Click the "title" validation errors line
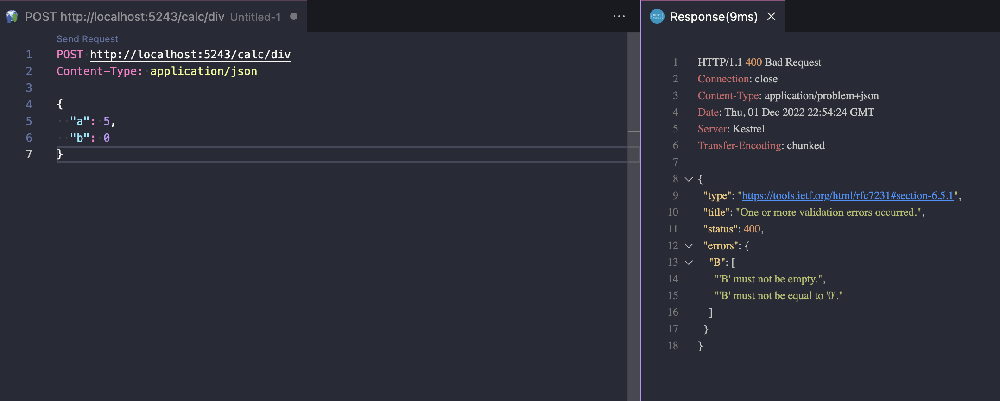The height and width of the screenshot is (401, 1000). click(x=814, y=212)
